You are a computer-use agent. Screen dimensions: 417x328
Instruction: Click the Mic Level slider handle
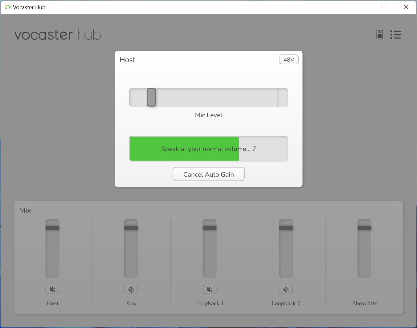[x=151, y=97]
